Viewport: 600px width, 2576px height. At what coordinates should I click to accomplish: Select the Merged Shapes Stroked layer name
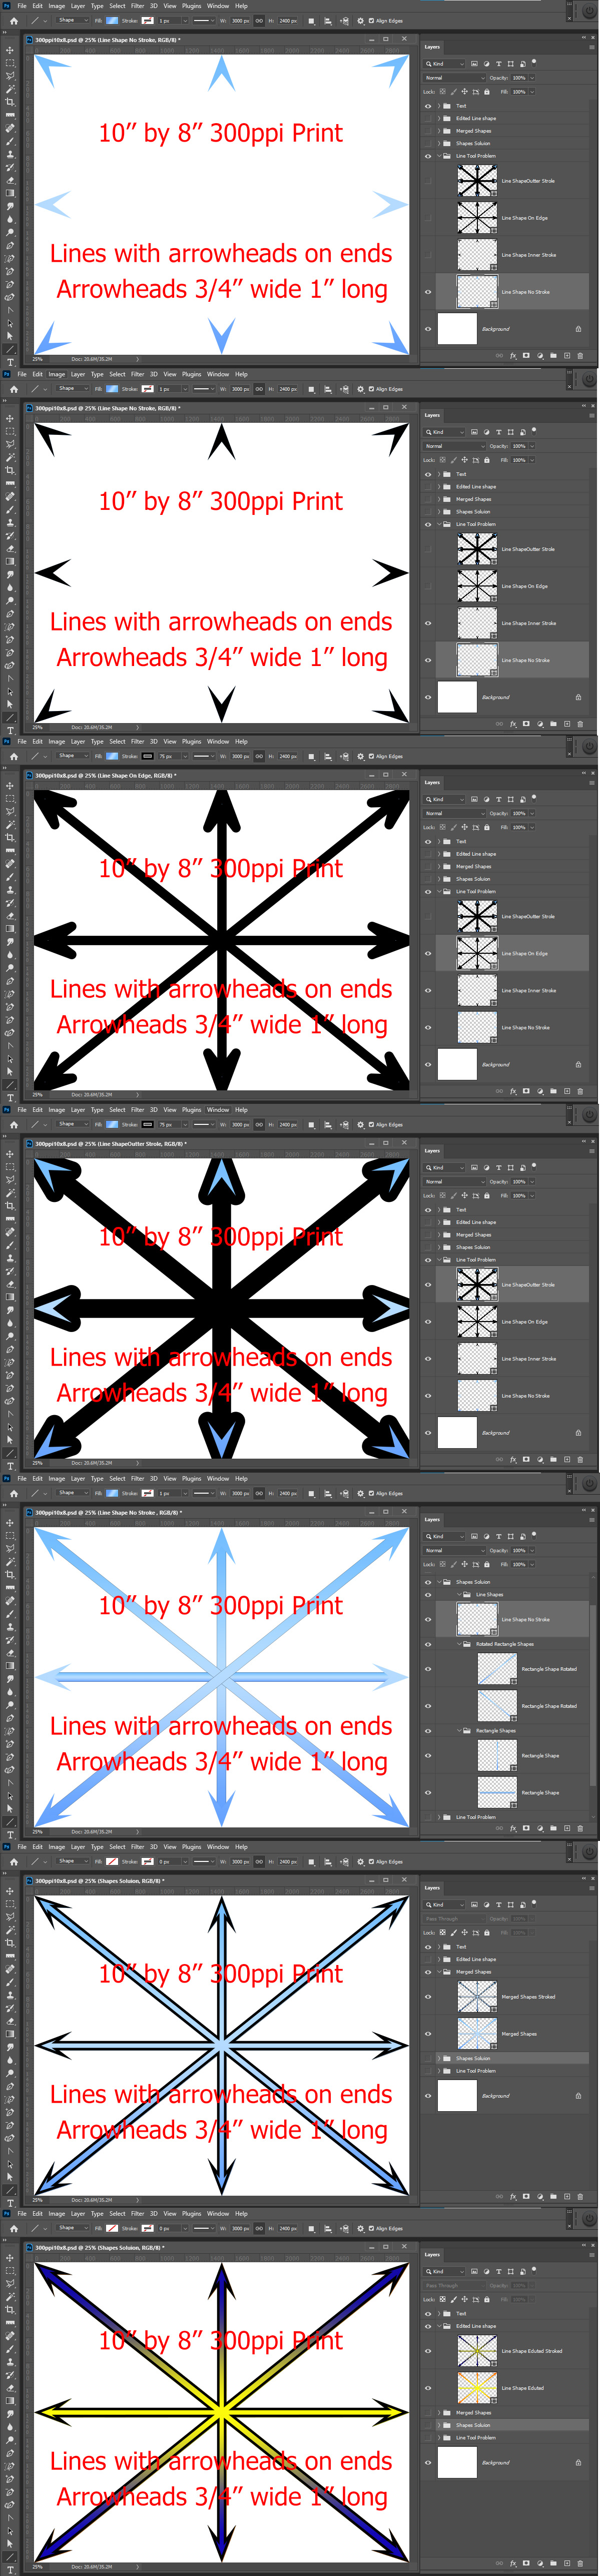[528, 1996]
